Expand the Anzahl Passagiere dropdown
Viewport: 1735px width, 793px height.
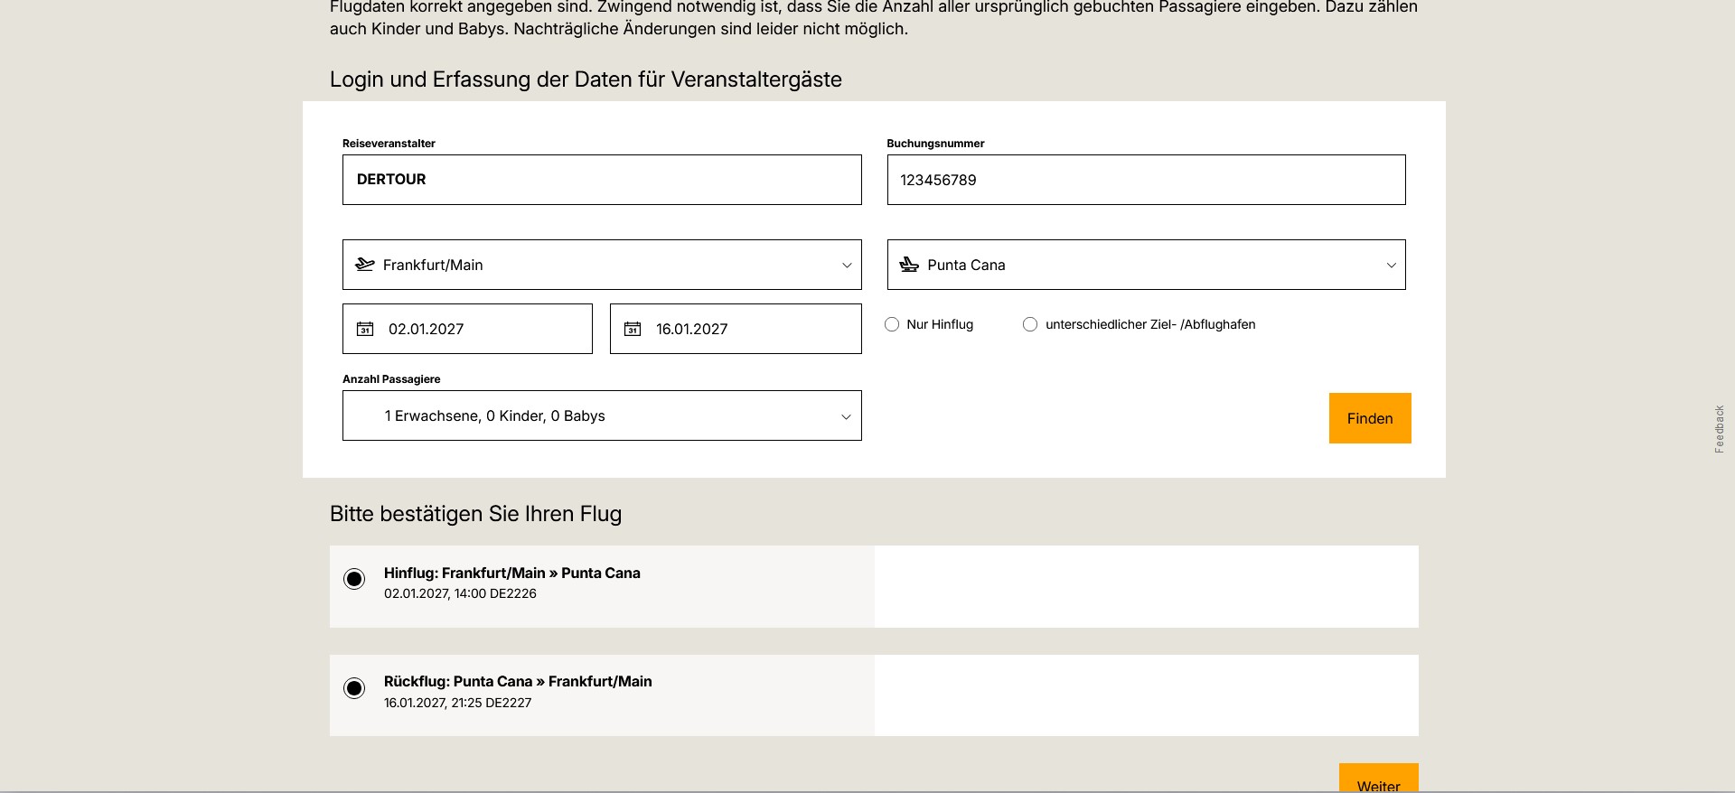coord(846,416)
